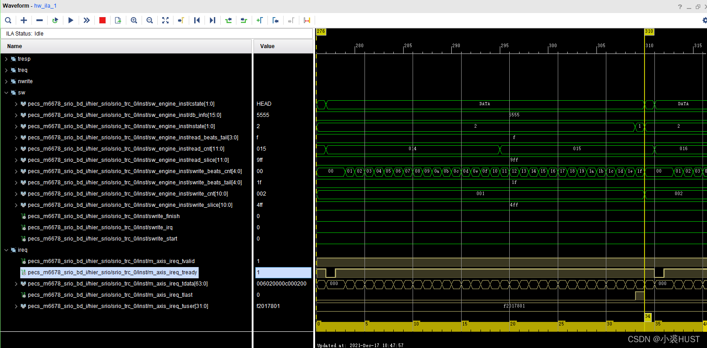Click the Zoom Fit icon
The height and width of the screenshot is (348, 707).
coord(165,20)
